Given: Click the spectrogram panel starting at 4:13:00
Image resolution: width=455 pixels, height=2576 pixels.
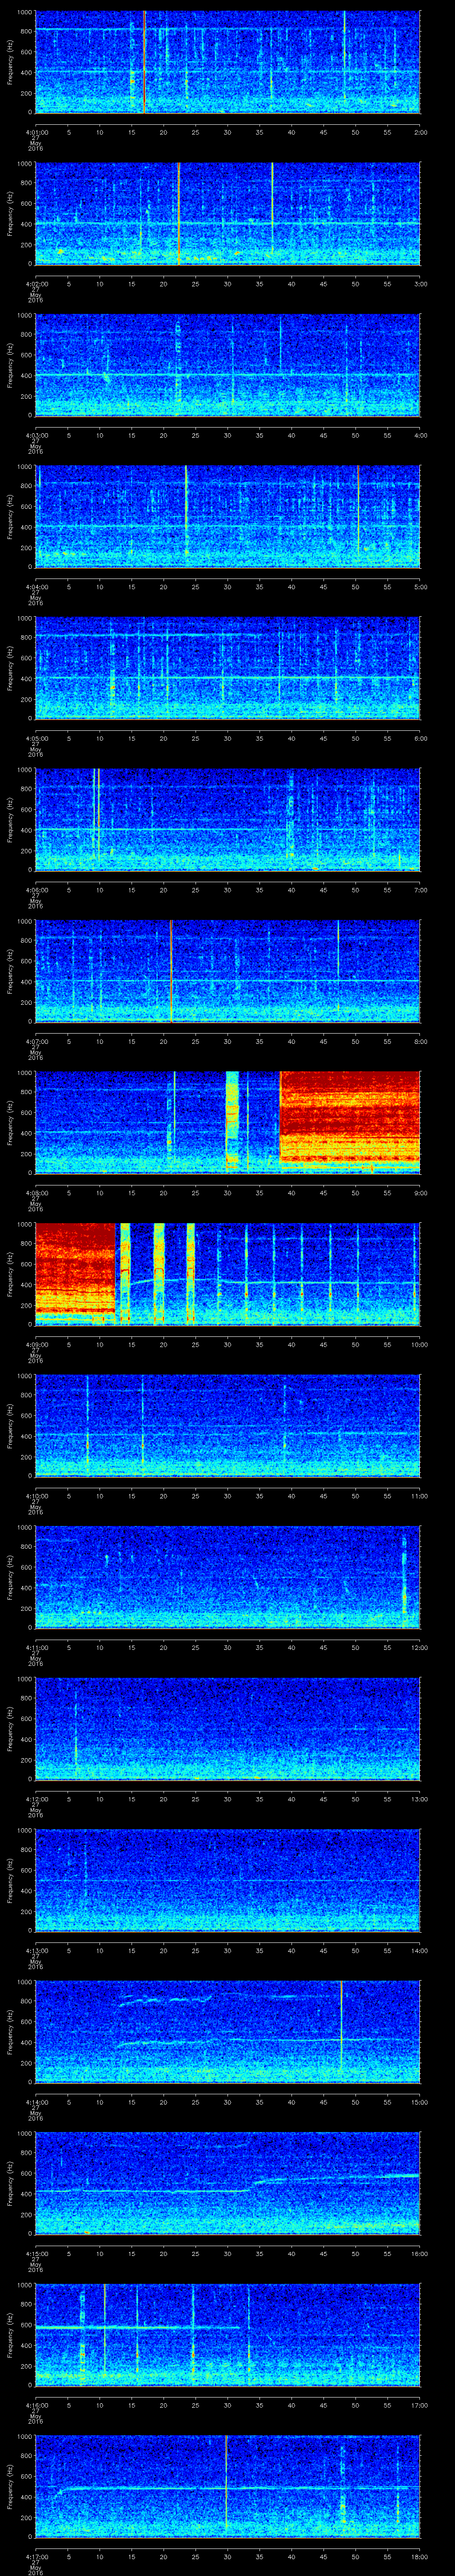Looking at the screenshot, I should (x=228, y=1880).
